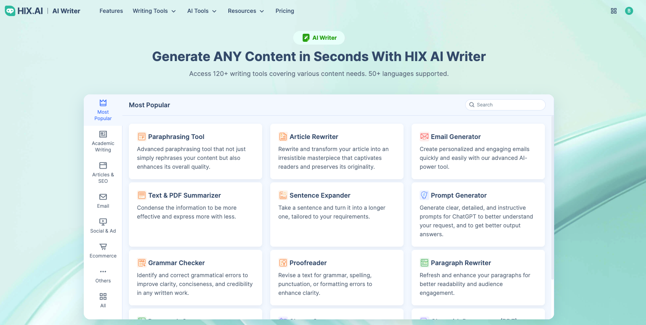The width and height of the screenshot is (646, 325).
Task: Expand the Resources dropdown
Action: click(x=246, y=11)
